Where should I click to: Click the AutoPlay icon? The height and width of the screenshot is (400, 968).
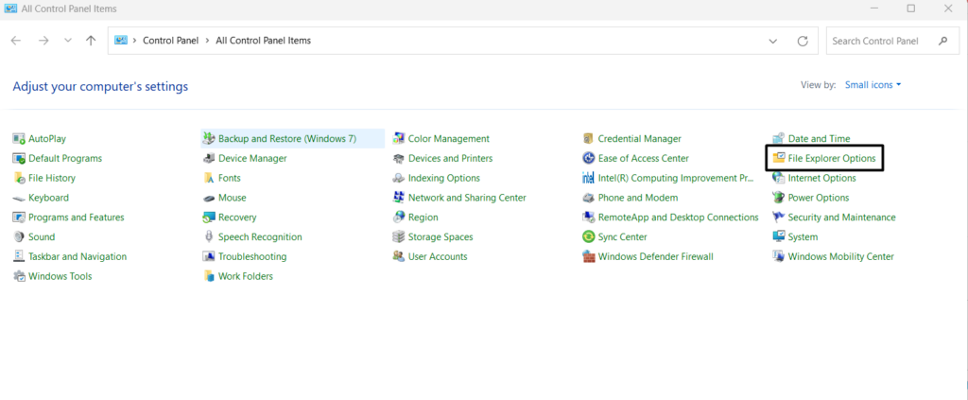click(x=19, y=139)
